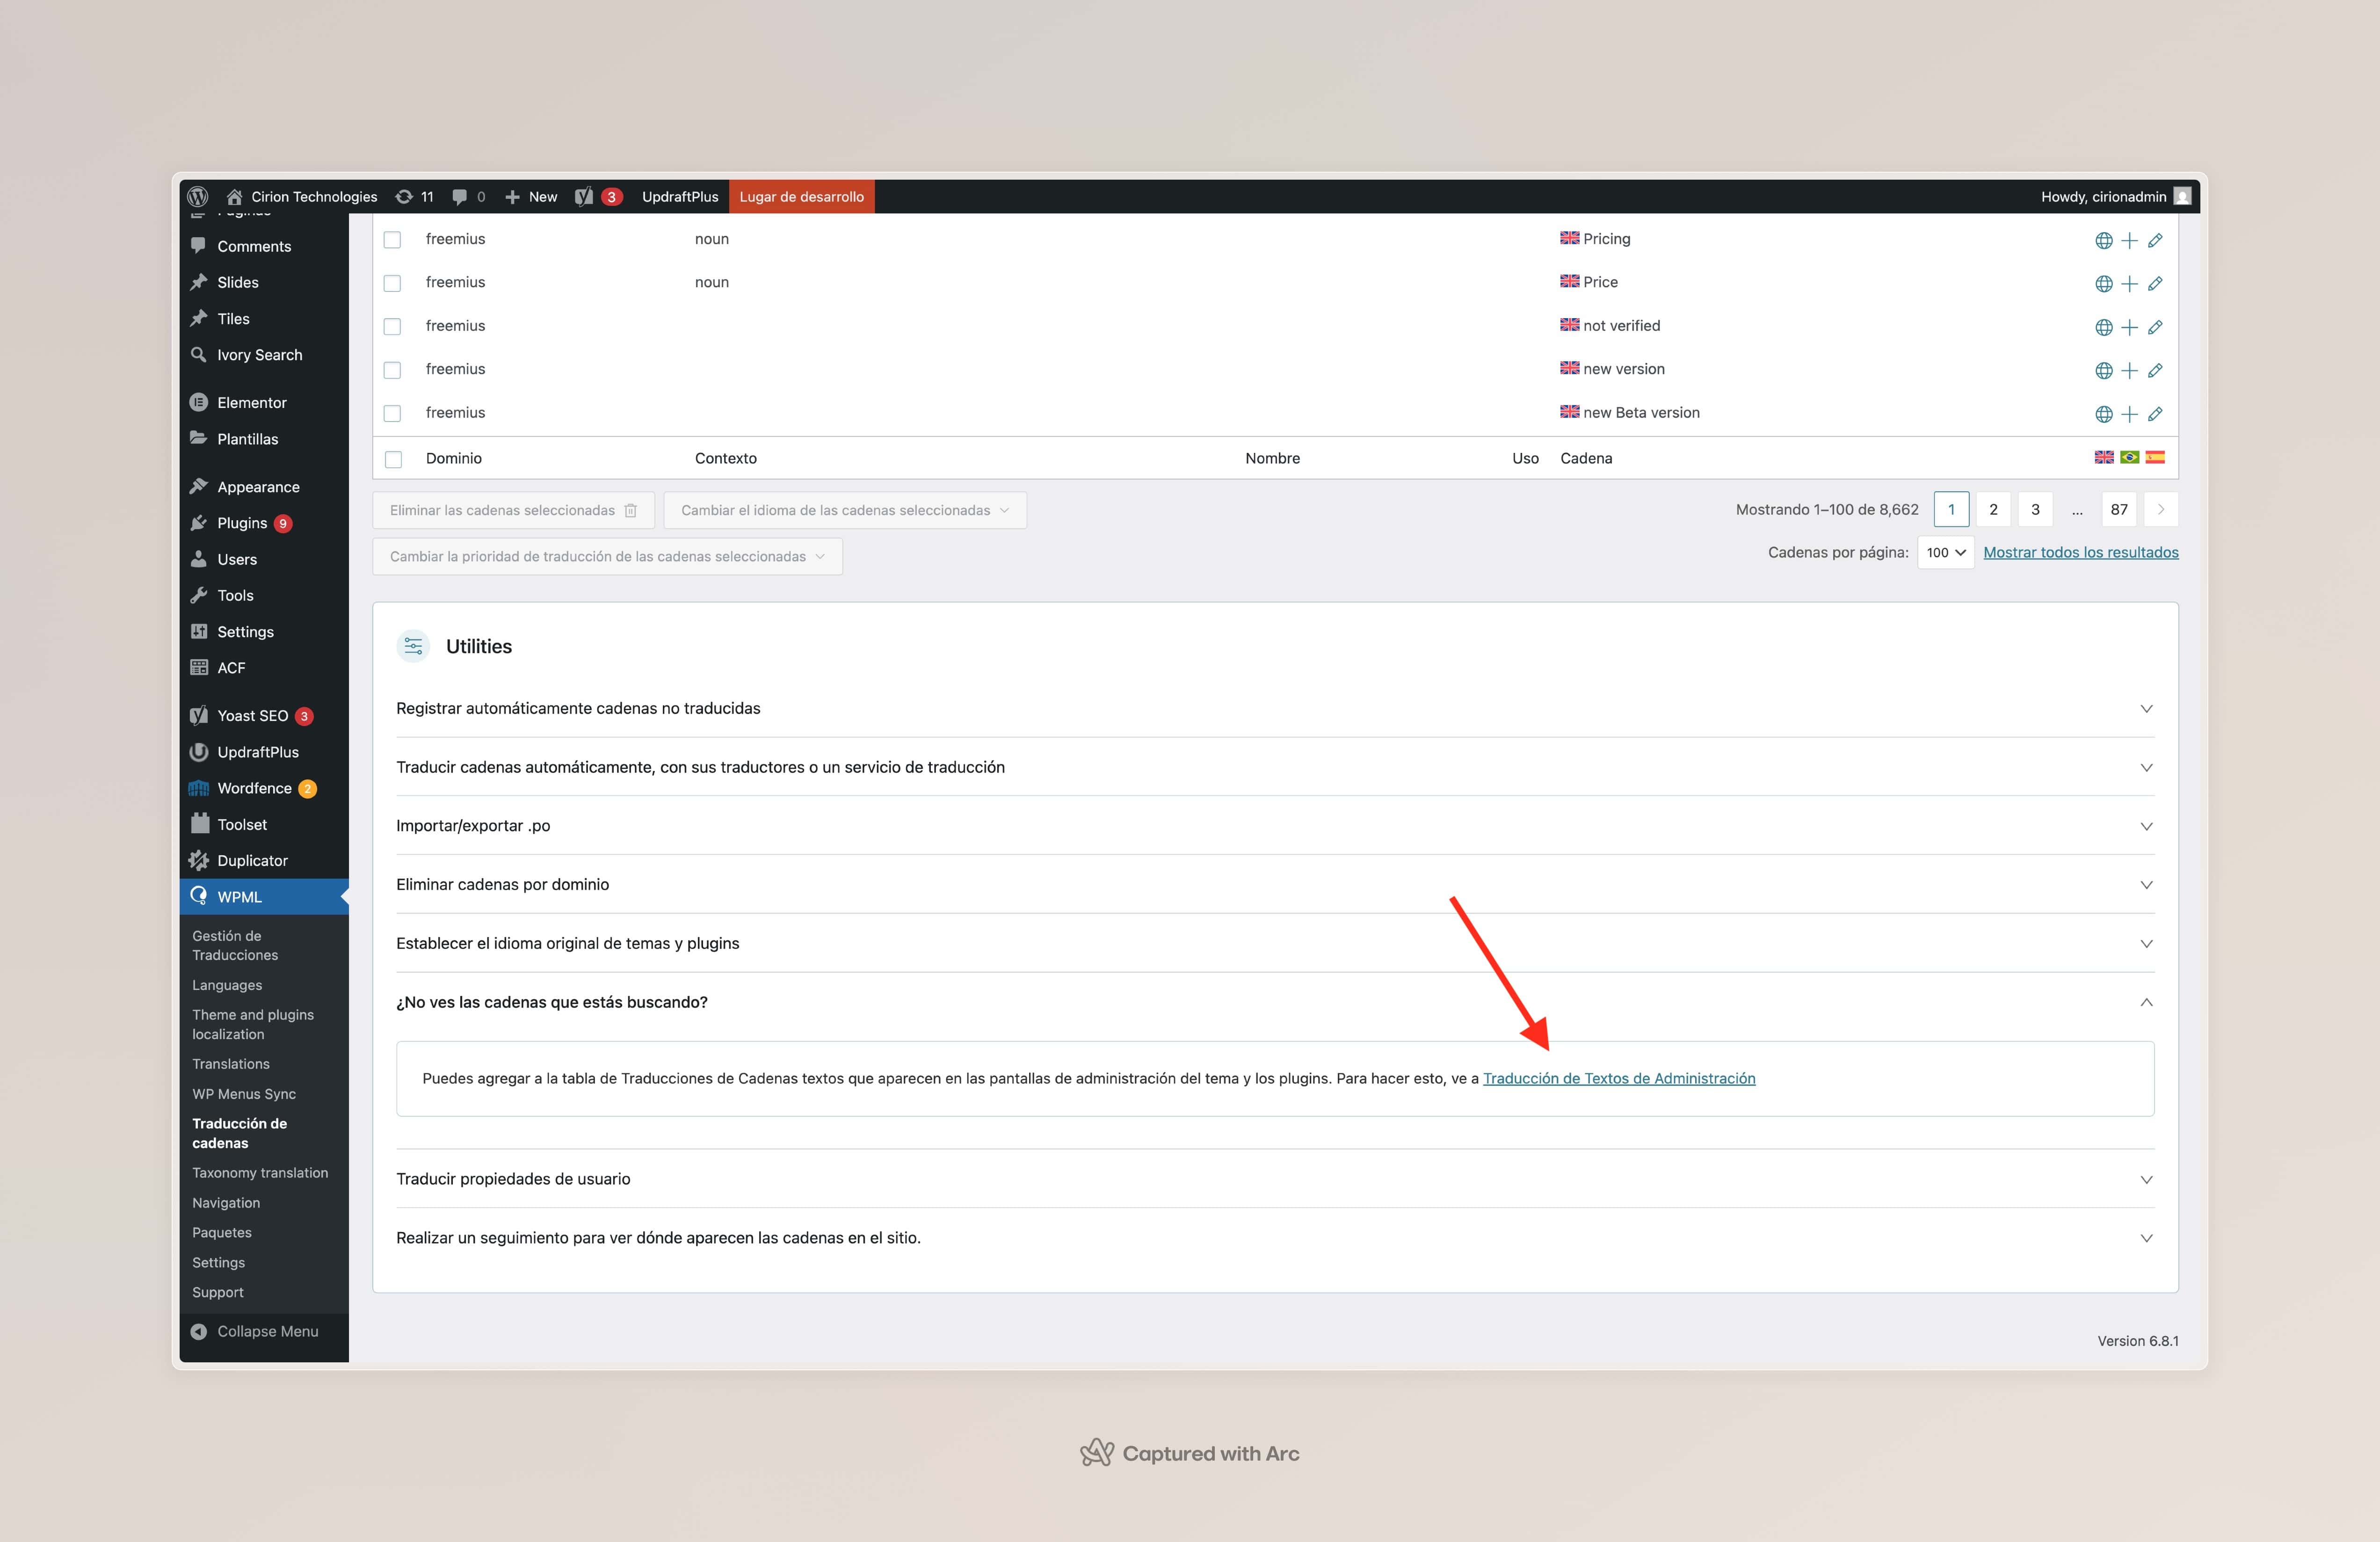
Task: Click the Yoast icon in admin bar
Action: (x=584, y=196)
